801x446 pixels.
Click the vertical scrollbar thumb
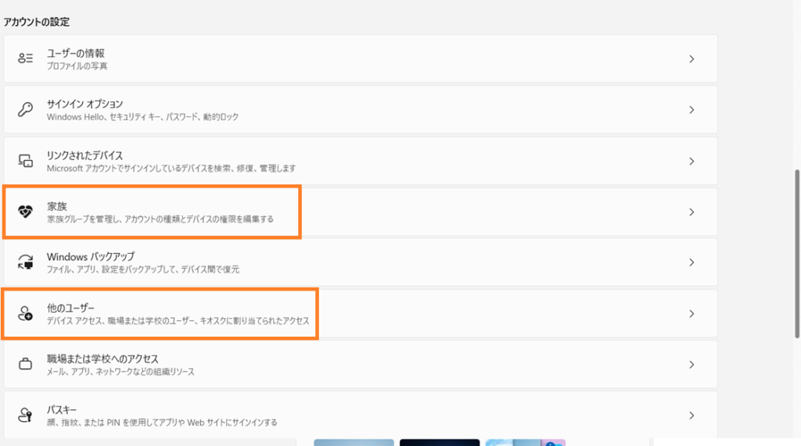click(796, 254)
